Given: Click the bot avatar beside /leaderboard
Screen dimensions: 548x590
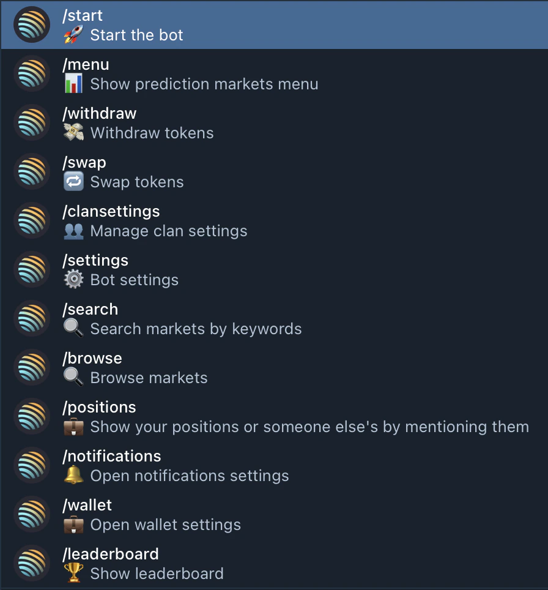Looking at the screenshot, I should tap(31, 564).
